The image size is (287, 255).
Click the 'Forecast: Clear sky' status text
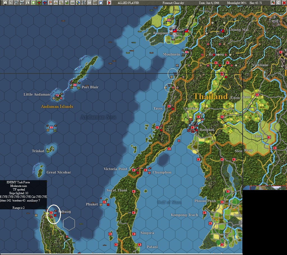click(x=173, y=3)
